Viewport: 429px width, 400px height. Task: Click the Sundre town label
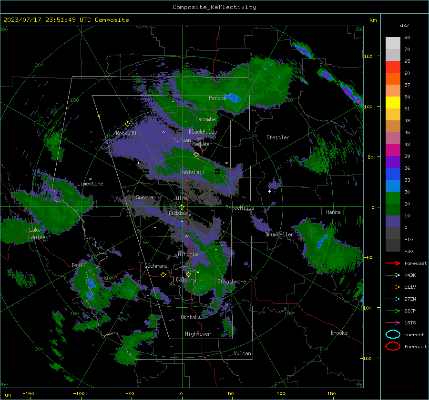click(144, 197)
